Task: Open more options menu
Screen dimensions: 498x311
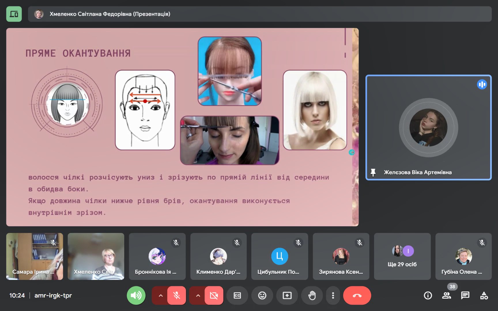Action: (x=333, y=295)
